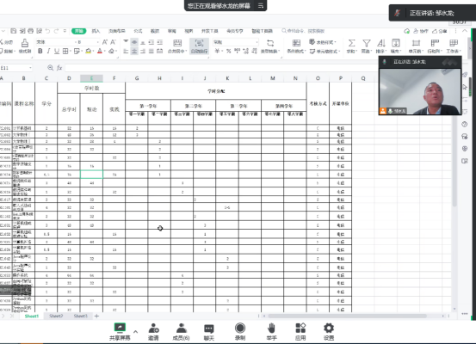The image size is (476, 344).
Task: Toggle the highlighted Wrap Text button
Action: coord(199,46)
